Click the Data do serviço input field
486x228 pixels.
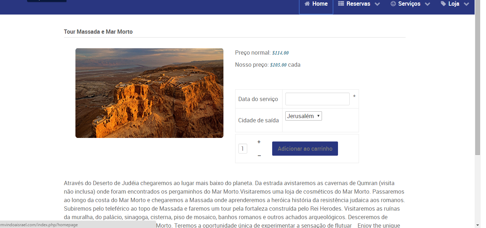317,99
